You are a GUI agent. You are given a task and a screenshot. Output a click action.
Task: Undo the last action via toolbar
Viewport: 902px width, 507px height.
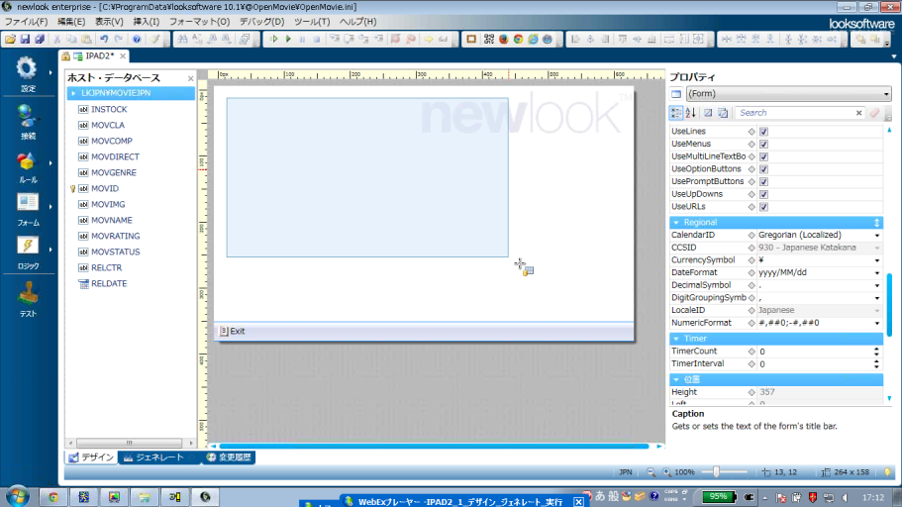coord(104,40)
